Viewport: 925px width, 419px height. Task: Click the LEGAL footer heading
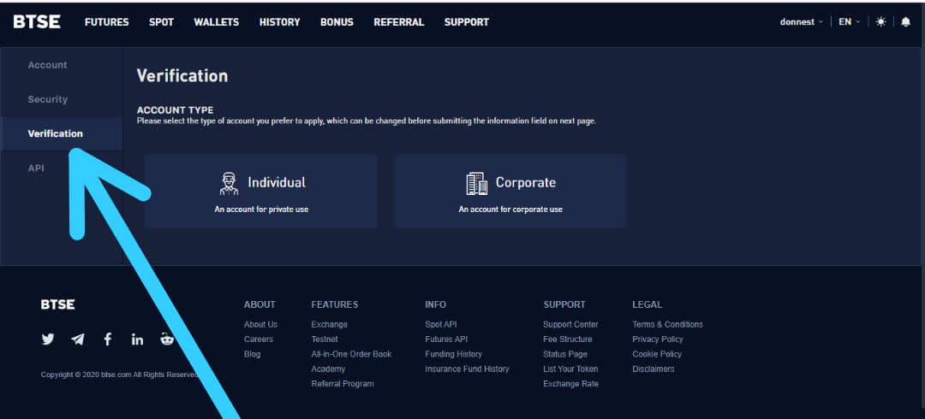(x=647, y=304)
